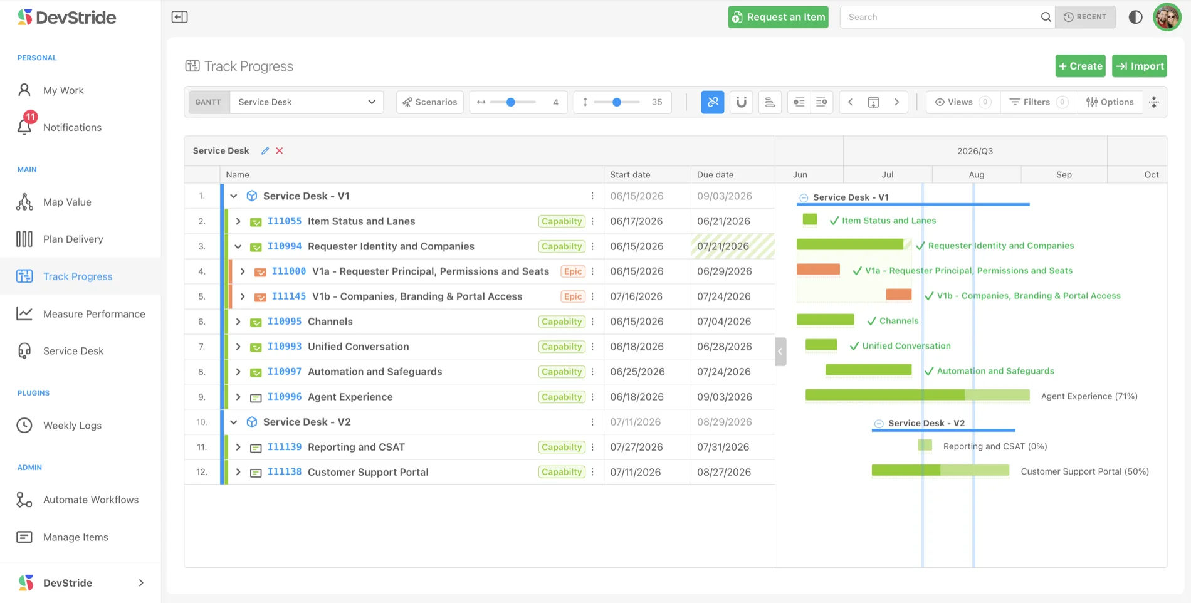Click the collapse-all arrows icon
The height and width of the screenshot is (603, 1191).
point(1154,102)
